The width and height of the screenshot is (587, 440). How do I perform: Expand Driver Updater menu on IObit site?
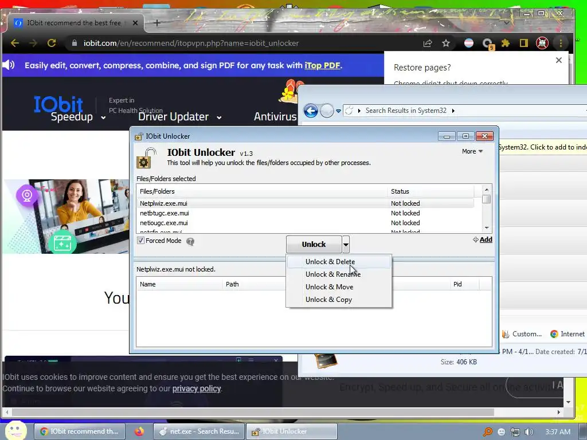[x=179, y=117]
